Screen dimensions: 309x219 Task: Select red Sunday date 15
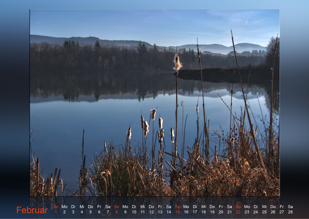[177, 212]
